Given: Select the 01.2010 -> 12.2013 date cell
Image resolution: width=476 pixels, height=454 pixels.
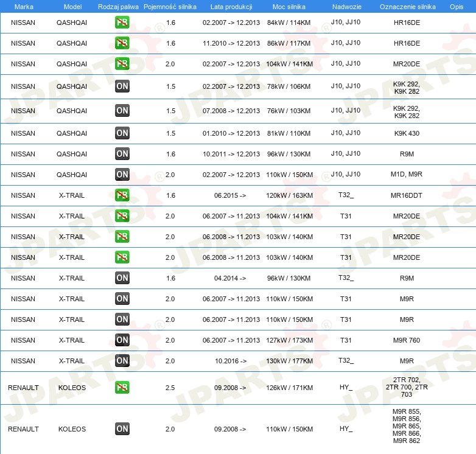Looking at the screenshot, I should pyautogui.click(x=231, y=133).
